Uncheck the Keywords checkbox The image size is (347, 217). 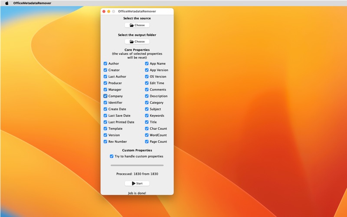[147, 115]
